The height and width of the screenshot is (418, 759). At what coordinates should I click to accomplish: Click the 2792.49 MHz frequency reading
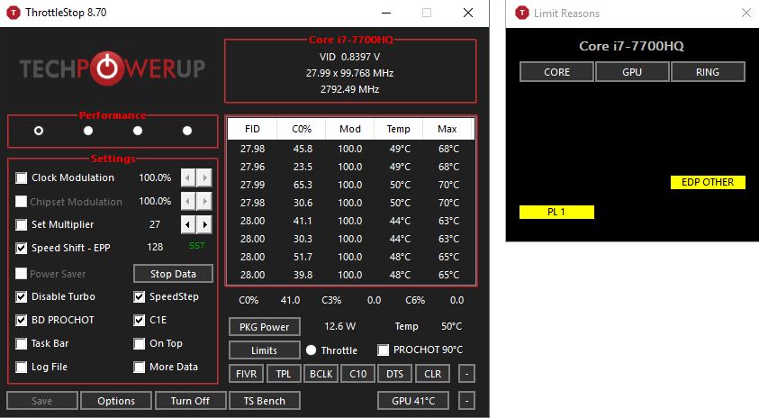349,89
